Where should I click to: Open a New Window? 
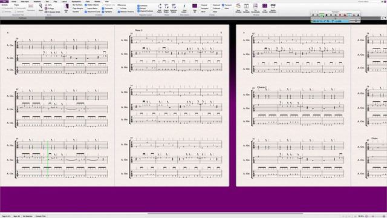point(238,8)
